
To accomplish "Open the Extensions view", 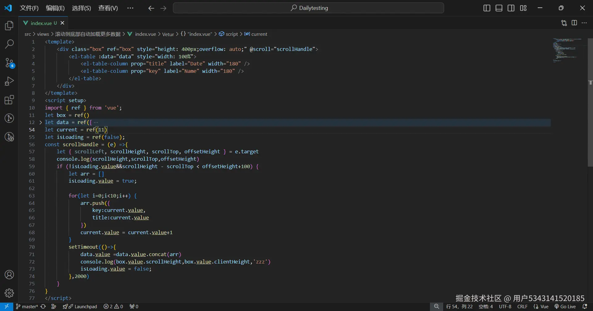I will pyautogui.click(x=9, y=100).
